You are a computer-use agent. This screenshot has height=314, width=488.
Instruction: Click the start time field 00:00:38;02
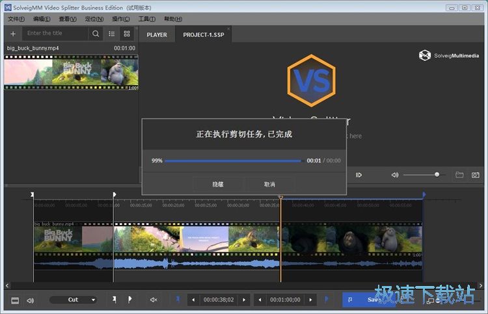click(x=219, y=300)
